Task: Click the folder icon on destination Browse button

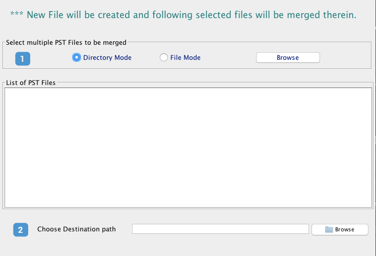Action: [x=329, y=229]
